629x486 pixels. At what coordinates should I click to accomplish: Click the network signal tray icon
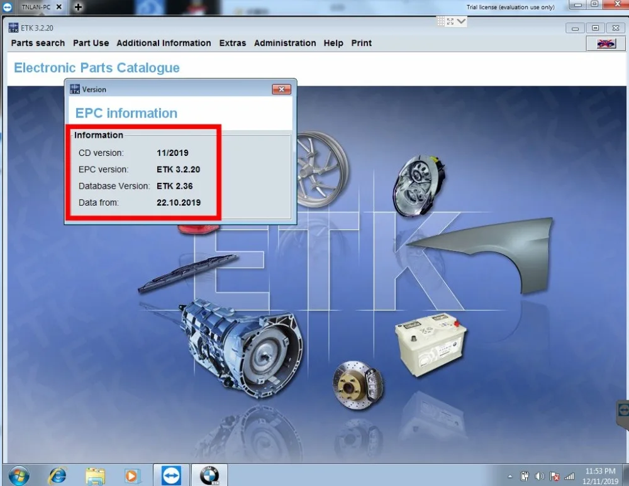[569, 477]
